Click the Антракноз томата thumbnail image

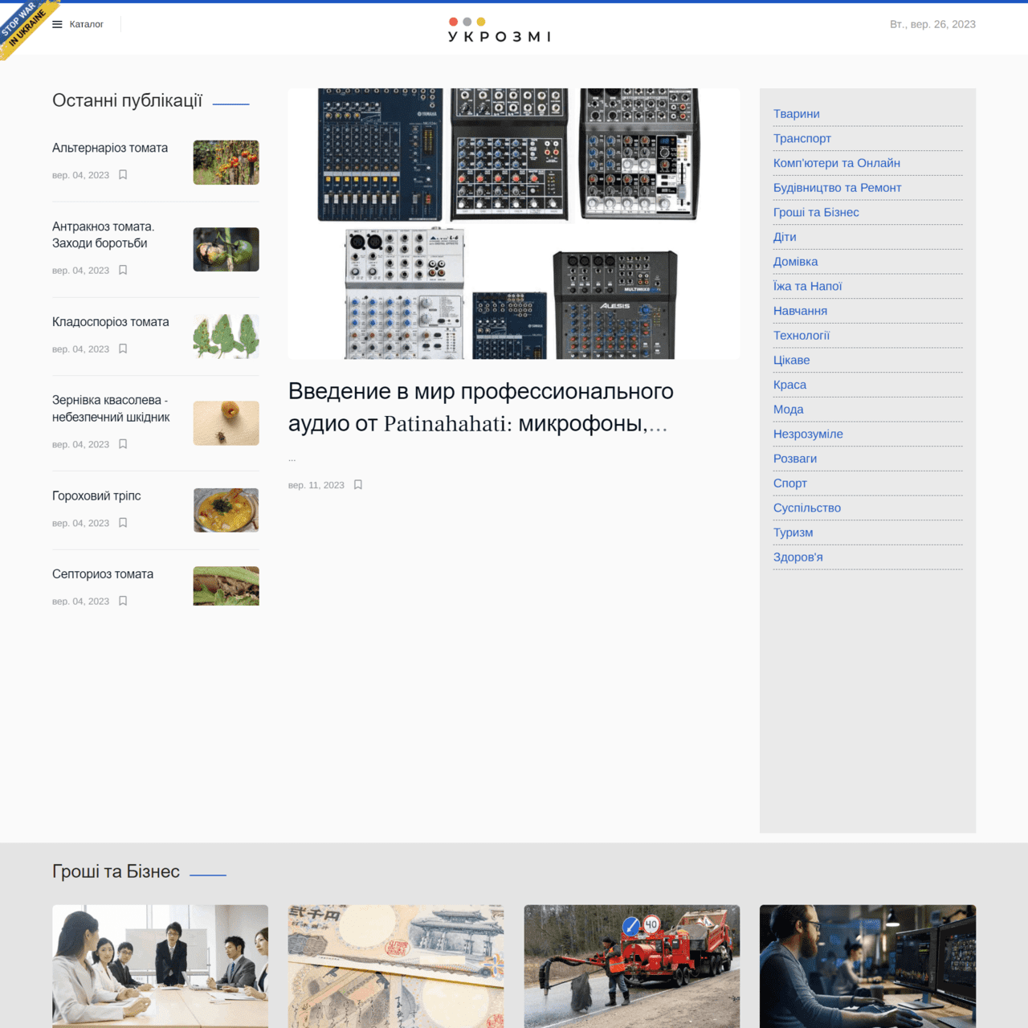pyautogui.click(x=226, y=249)
